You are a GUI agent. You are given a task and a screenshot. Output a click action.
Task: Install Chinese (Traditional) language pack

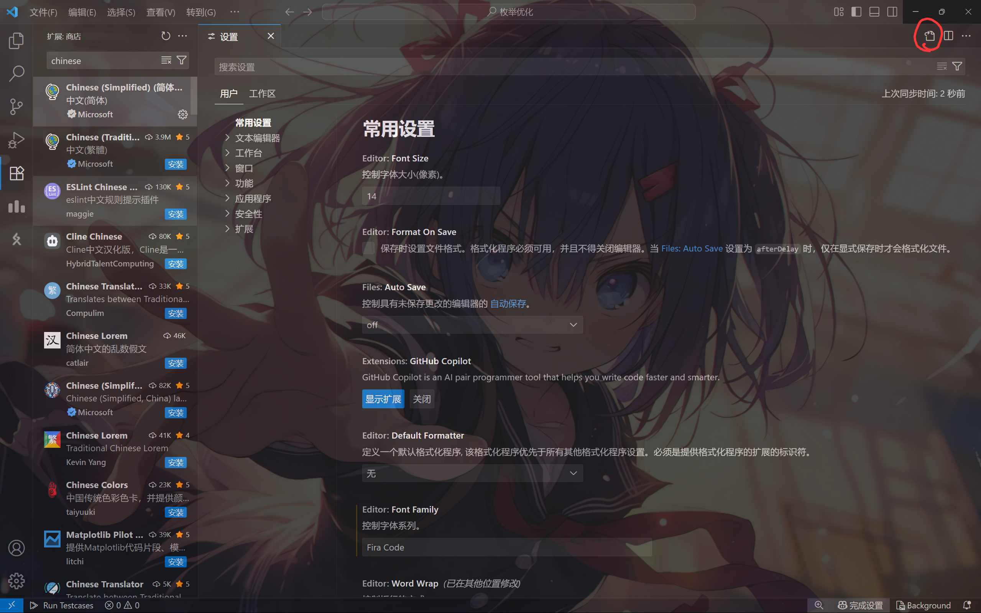(x=176, y=164)
